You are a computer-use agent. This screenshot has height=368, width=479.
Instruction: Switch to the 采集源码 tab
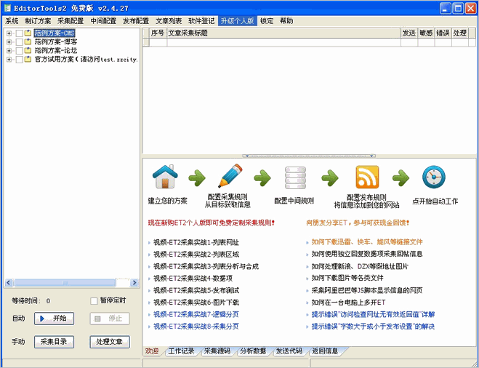(217, 351)
